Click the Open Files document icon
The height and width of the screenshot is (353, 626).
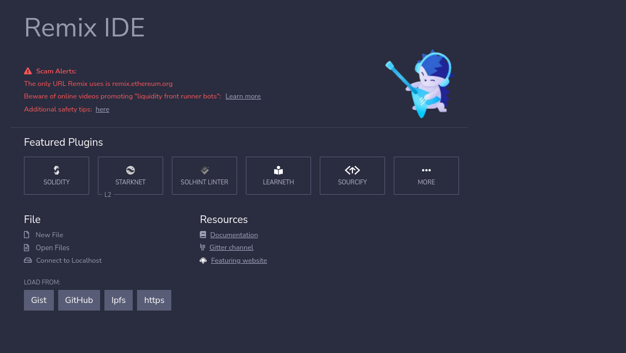pos(27,247)
